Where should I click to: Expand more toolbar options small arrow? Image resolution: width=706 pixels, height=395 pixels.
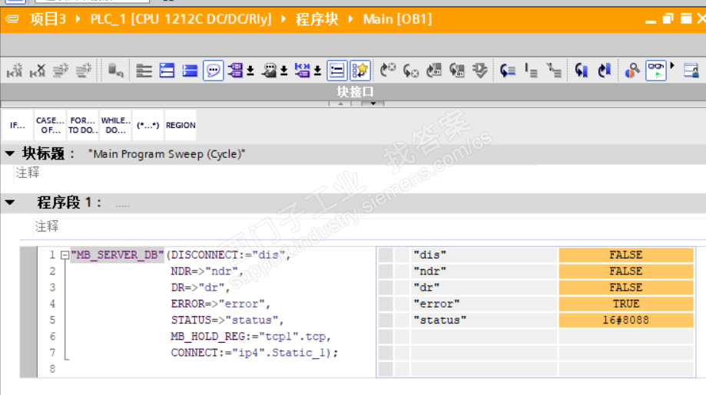[x=672, y=66]
